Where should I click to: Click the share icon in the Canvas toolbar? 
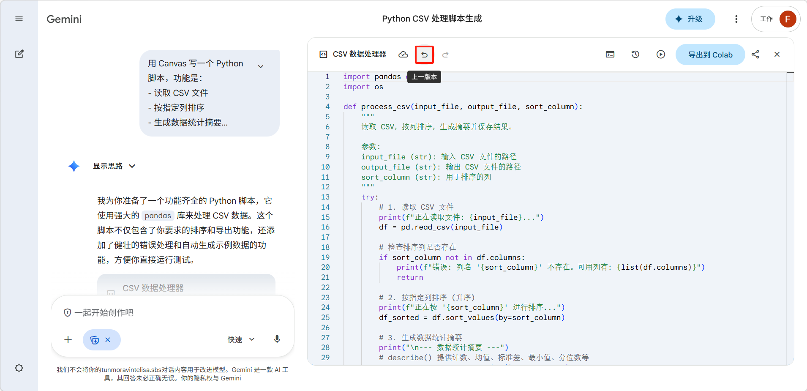[x=755, y=55]
